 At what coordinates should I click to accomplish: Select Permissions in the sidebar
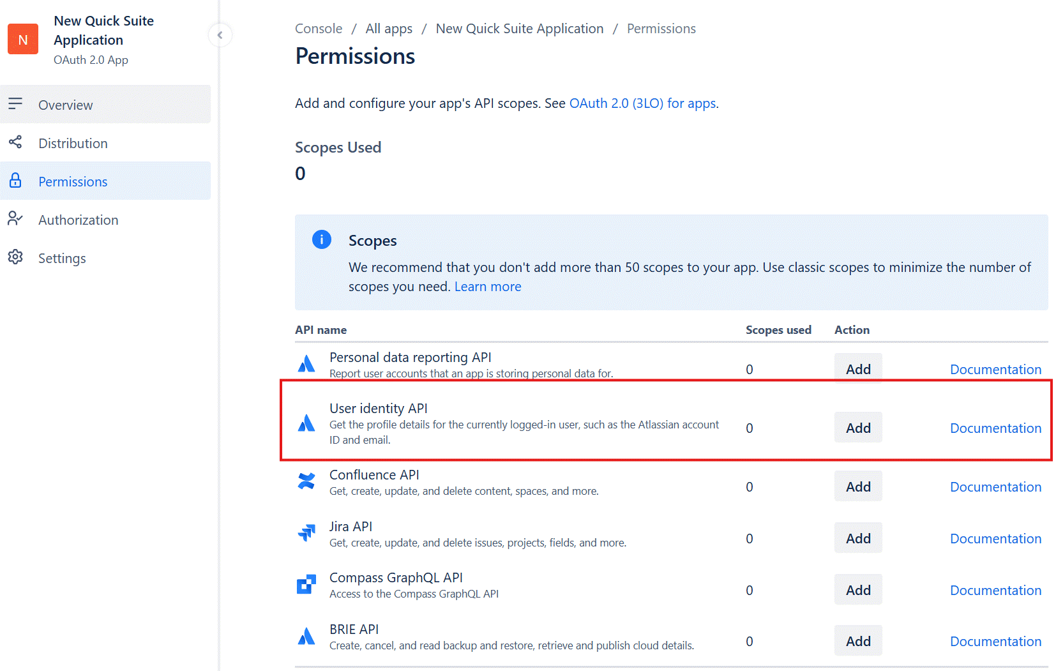click(105, 181)
